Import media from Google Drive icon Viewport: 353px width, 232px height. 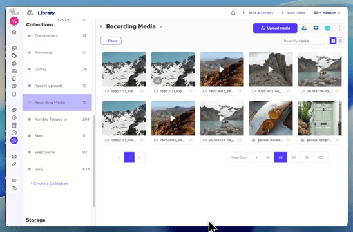304,28
